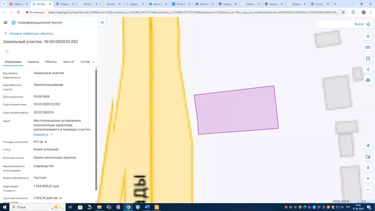This screenshot has width=375, height=211.
Task: Switch to the Сервисы tab
Action: click(x=33, y=62)
